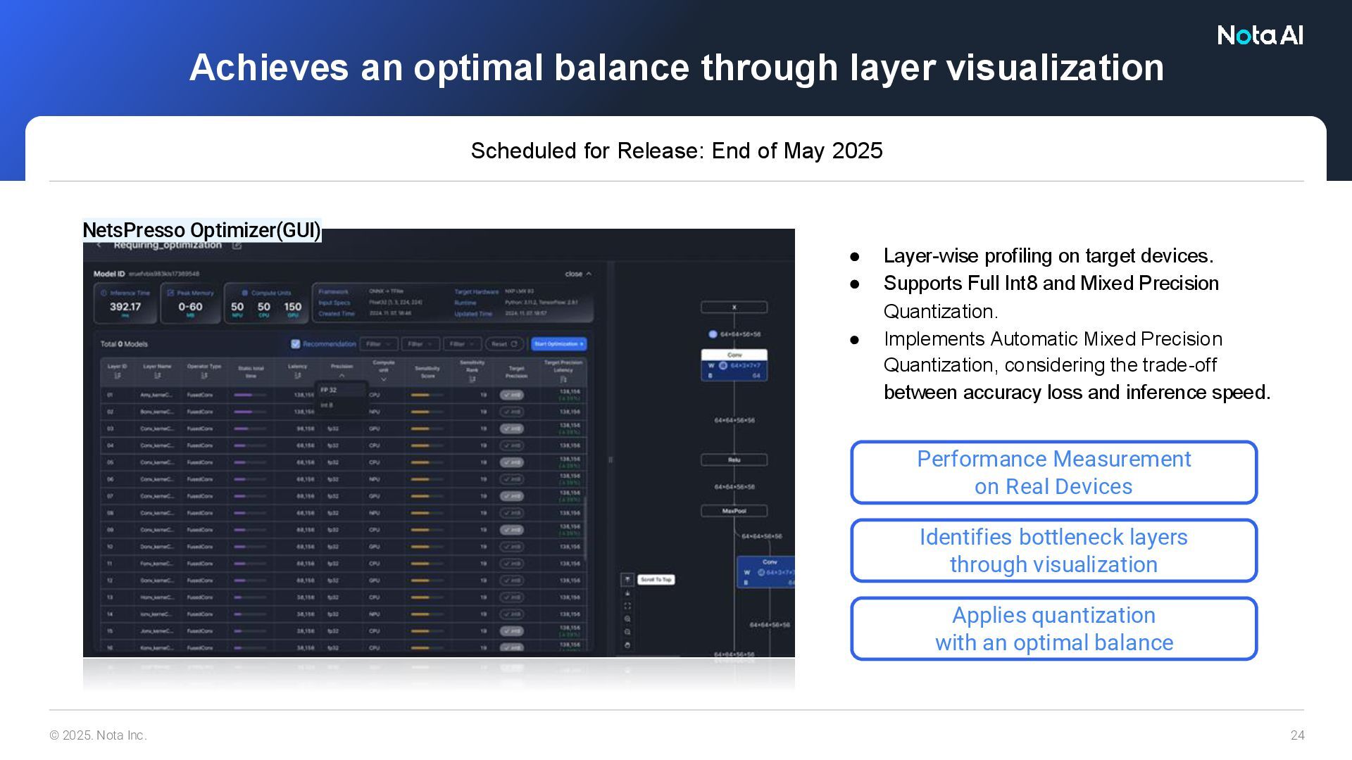Choose FP 32 in Precision menu
This screenshot has width=1352, height=760.
click(329, 390)
